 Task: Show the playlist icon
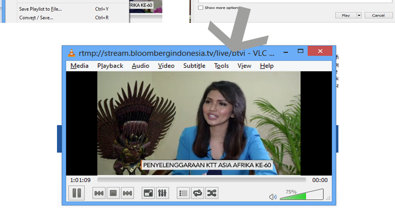click(183, 193)
